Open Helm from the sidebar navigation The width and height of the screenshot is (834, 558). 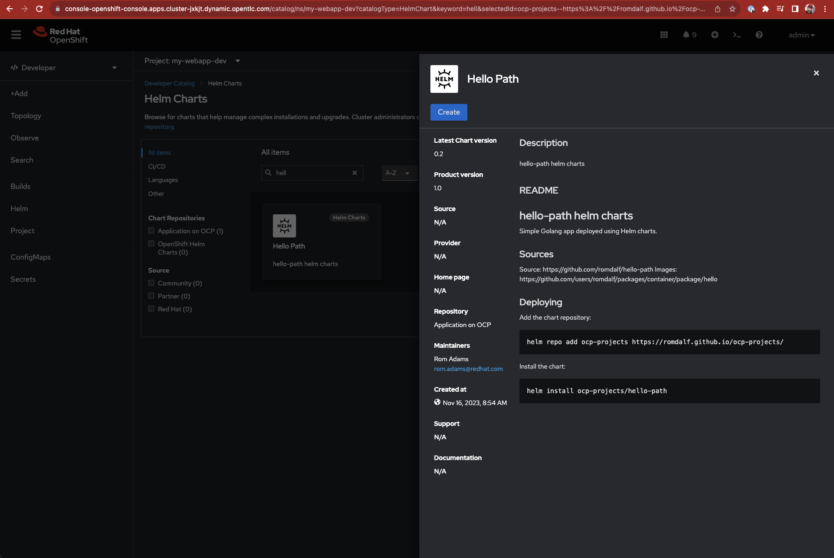19,208
